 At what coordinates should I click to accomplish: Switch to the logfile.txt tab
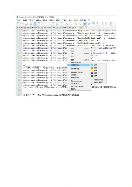click(x=51, y=28)
